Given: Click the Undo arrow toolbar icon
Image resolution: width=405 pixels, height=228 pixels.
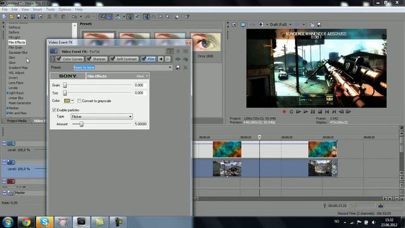Looking at the screenshot, I should click(x=75, y=17).
